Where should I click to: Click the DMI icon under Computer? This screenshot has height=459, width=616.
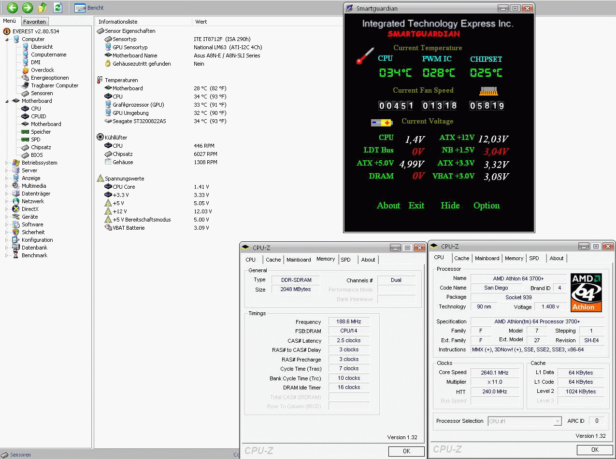coord(26,62)
